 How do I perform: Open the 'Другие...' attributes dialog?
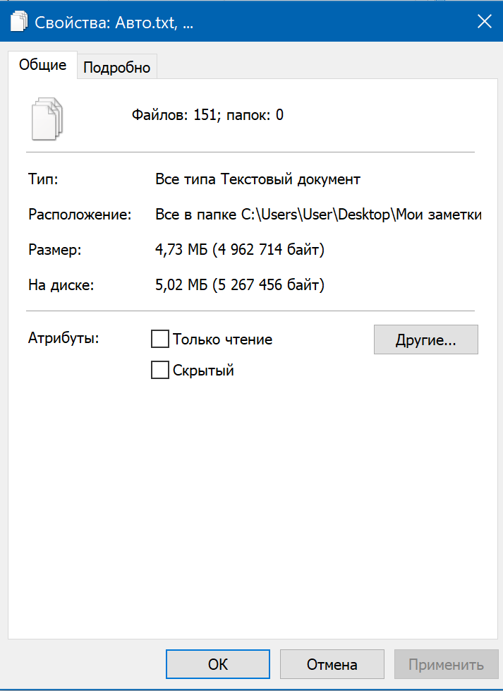coord(425,340)
